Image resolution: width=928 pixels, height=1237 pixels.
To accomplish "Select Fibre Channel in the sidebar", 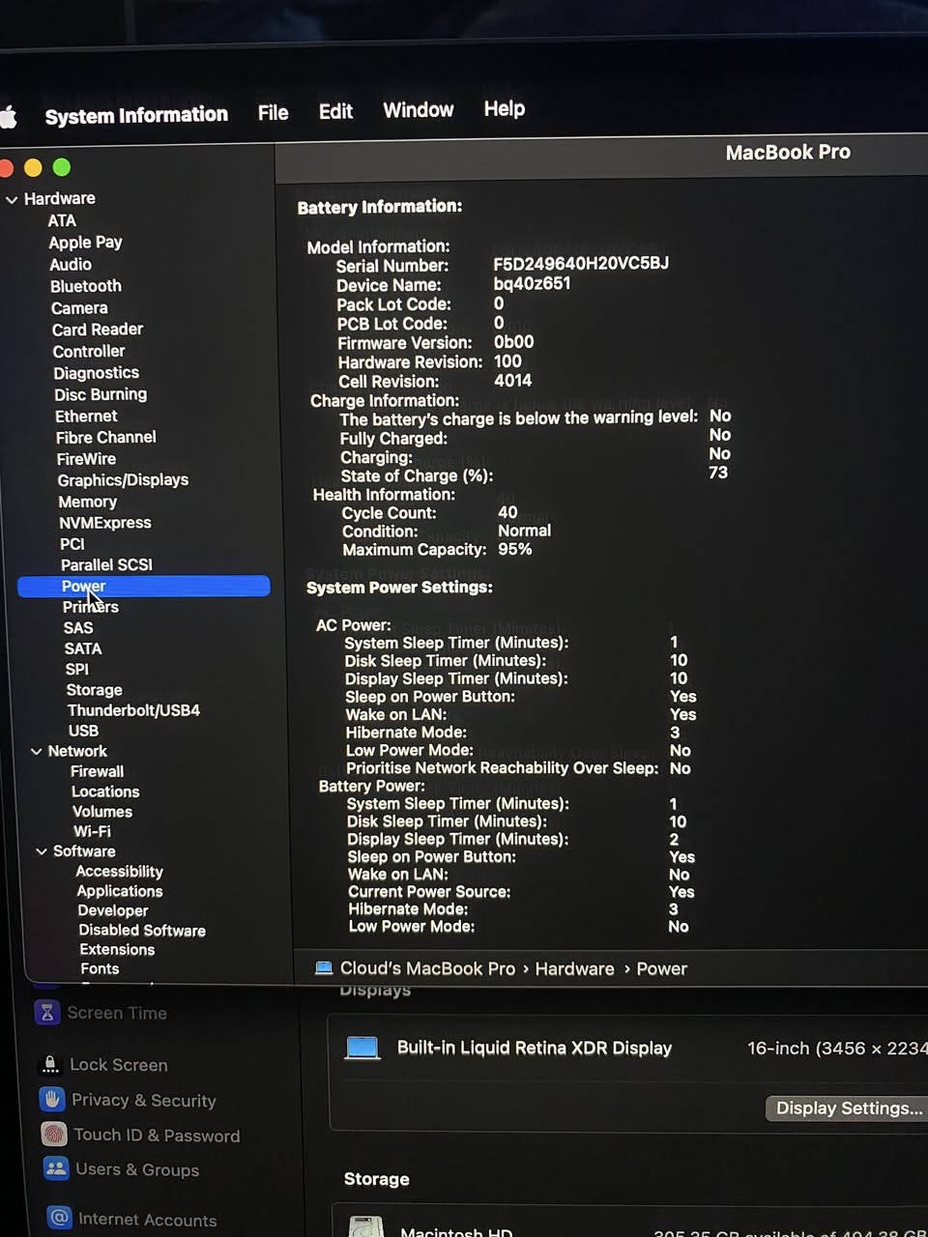I will tap(106, 437).
